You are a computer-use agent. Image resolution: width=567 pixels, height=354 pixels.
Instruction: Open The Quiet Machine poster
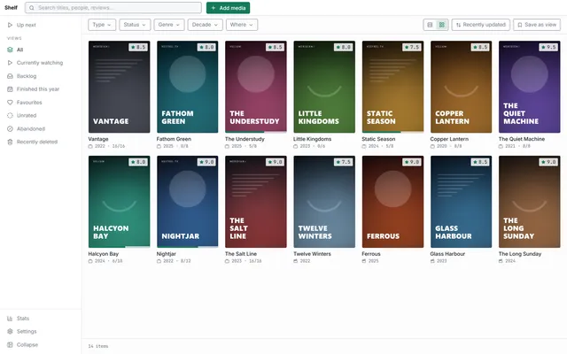pyautogui.click(x=530, y=87)
